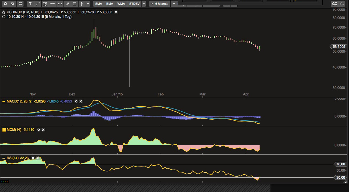Click the MOM(14) label

(x=14, y=130)
